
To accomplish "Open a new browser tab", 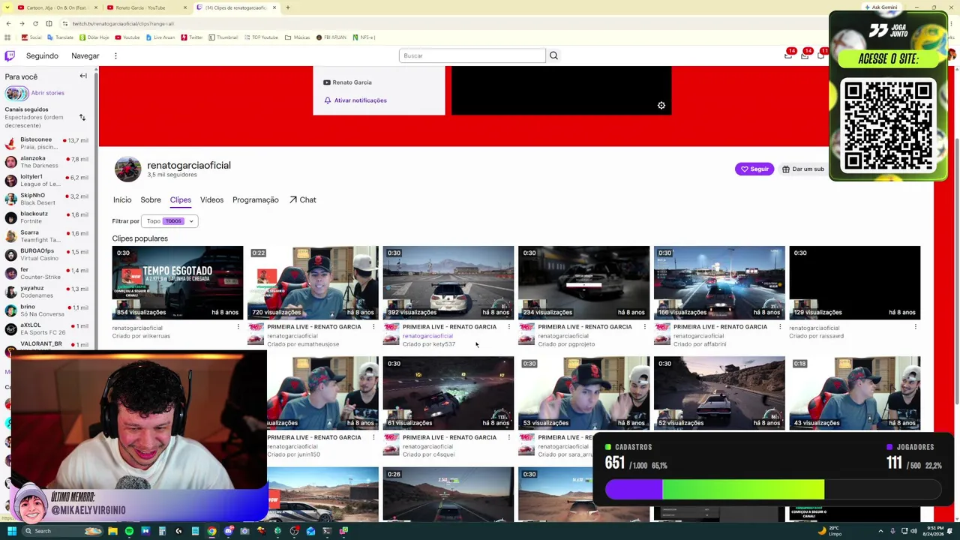I will point(288,7).
